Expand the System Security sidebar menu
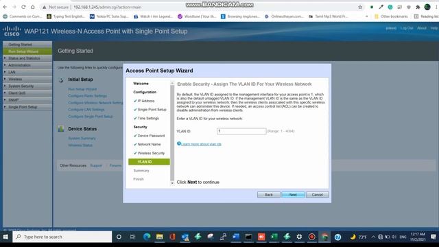This screenshot has height=247, width=439. pyautogui.click(x=27, y=86)
